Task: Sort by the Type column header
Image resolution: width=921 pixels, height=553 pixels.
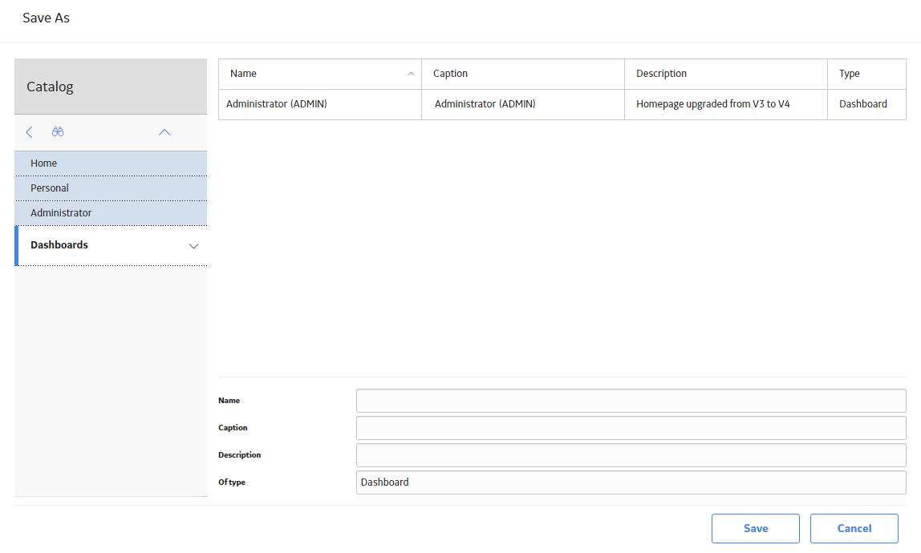Action: (x=867, y=74)
